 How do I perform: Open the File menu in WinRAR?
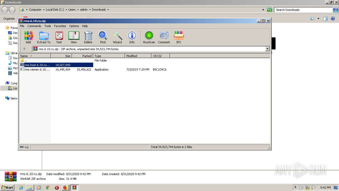[x=22, y=26]
